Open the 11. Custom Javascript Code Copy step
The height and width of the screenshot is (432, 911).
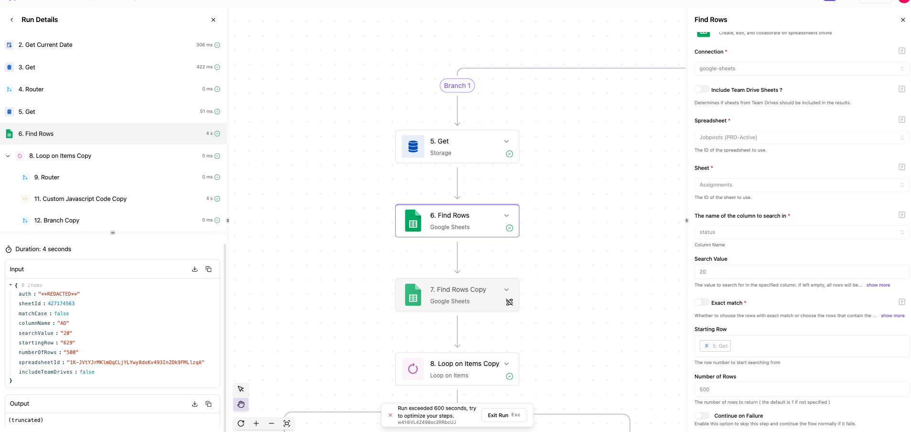point(80,199)
